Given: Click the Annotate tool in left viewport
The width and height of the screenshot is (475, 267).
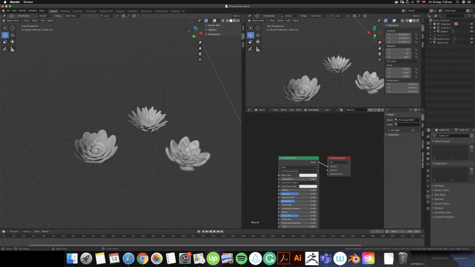Looking at the screenshot, I should [x=5, y=49].
